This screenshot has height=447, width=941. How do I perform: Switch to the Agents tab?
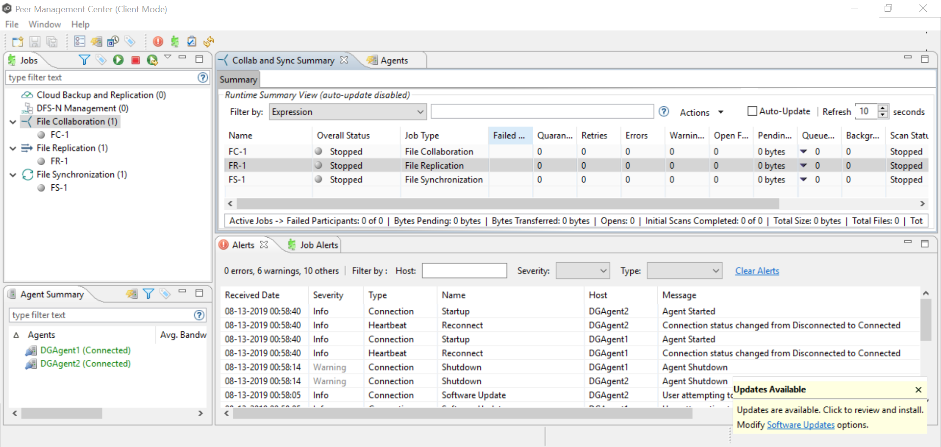(394, 60)
